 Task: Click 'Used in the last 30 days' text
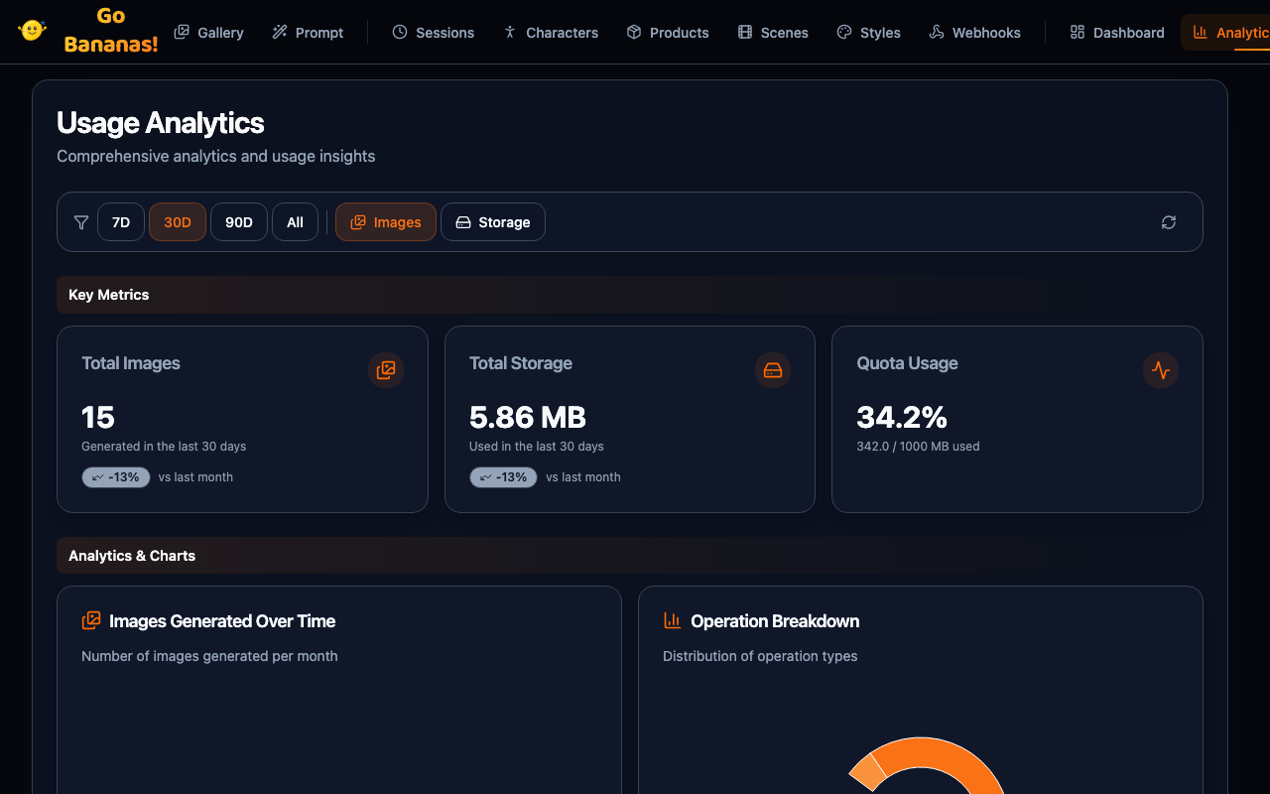(x=537, y=447)
